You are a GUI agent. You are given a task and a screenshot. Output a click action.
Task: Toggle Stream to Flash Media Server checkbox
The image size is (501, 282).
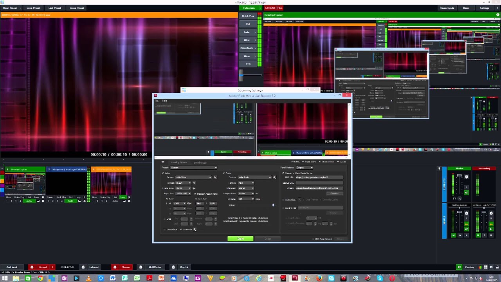pos(283,173)
